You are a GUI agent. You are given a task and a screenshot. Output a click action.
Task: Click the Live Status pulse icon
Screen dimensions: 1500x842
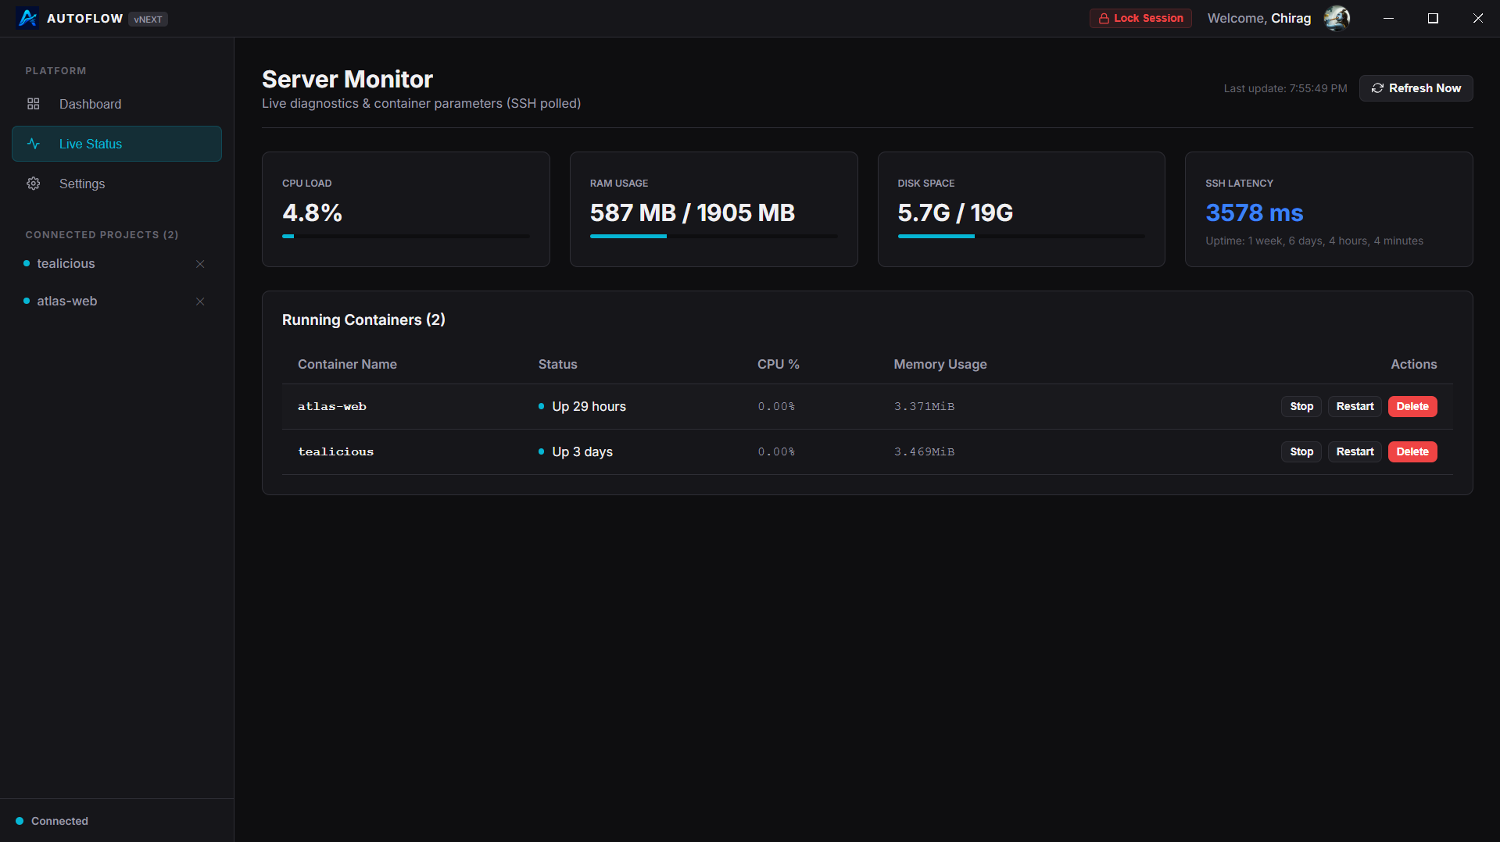click(34, 144)
